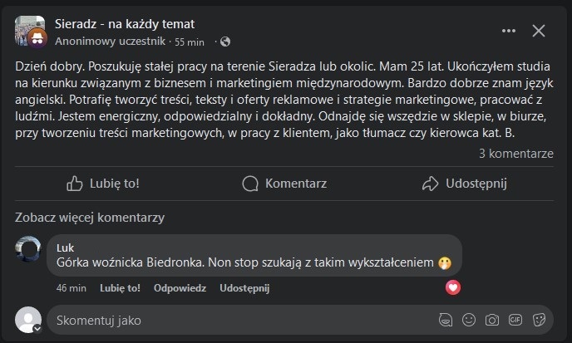Image resolution: width=572 pixels, height=343 pixels.
Task: Close the post dialog with X
Action: tap(539, 31)
